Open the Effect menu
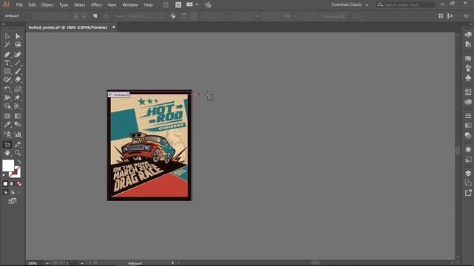This screenshot has height=266, width=474. click(x=96, y=5)
